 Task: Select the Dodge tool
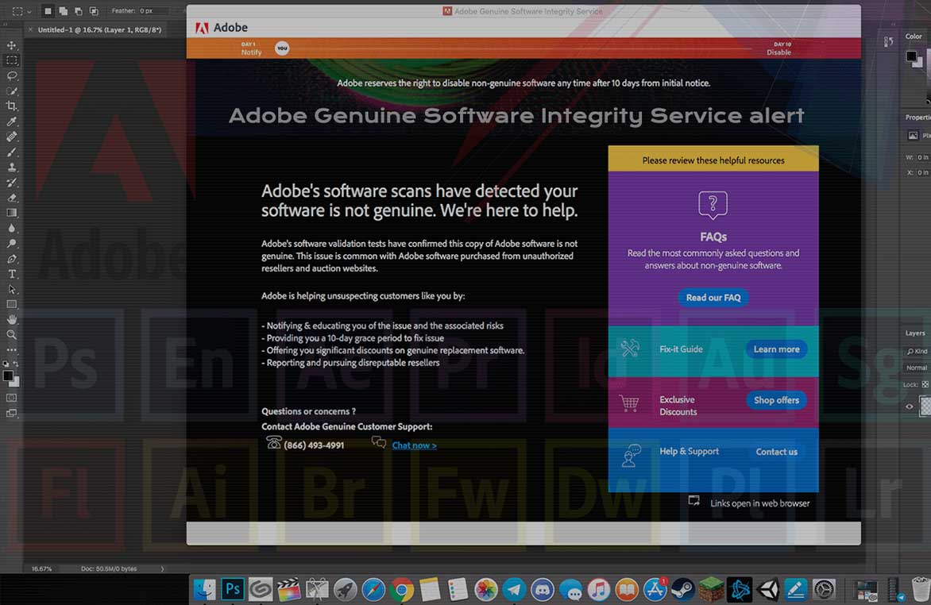[x=11, y=244]
